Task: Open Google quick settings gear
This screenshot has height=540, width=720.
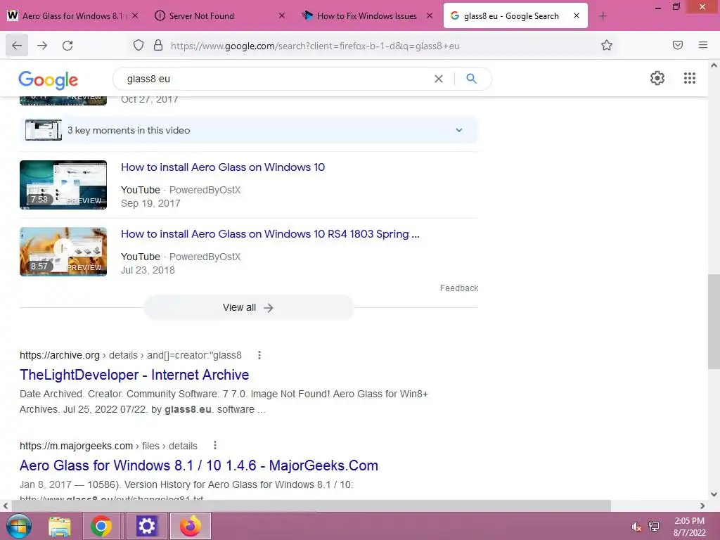Action: click(x=657, y=78)
